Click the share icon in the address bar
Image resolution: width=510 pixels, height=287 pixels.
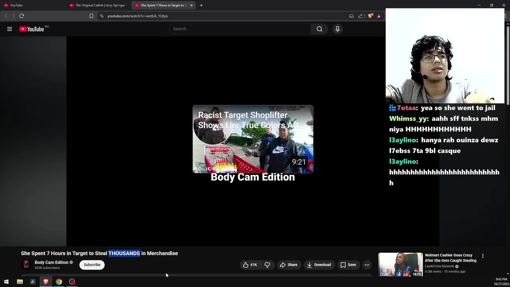coord(361,16)
